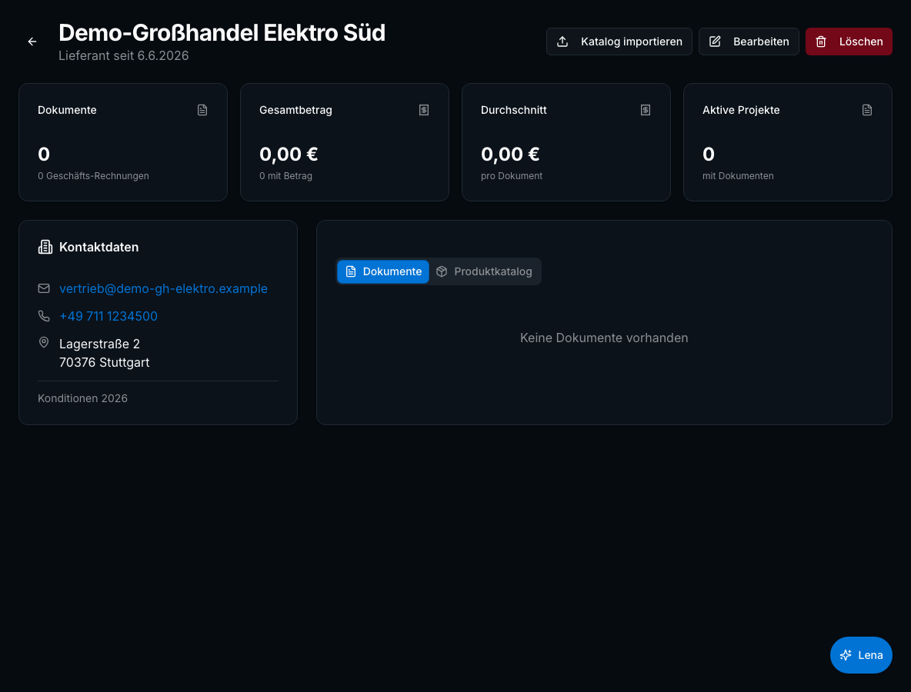Click the envelope icon beside the email
Viewport: 911px width, 692px height.
tap(44, 288)
